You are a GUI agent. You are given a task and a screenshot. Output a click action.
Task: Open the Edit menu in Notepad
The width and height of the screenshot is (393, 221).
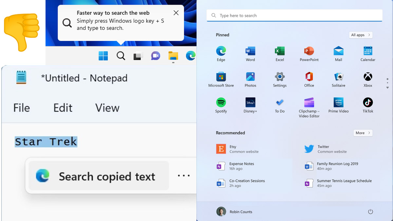[63, 108]
